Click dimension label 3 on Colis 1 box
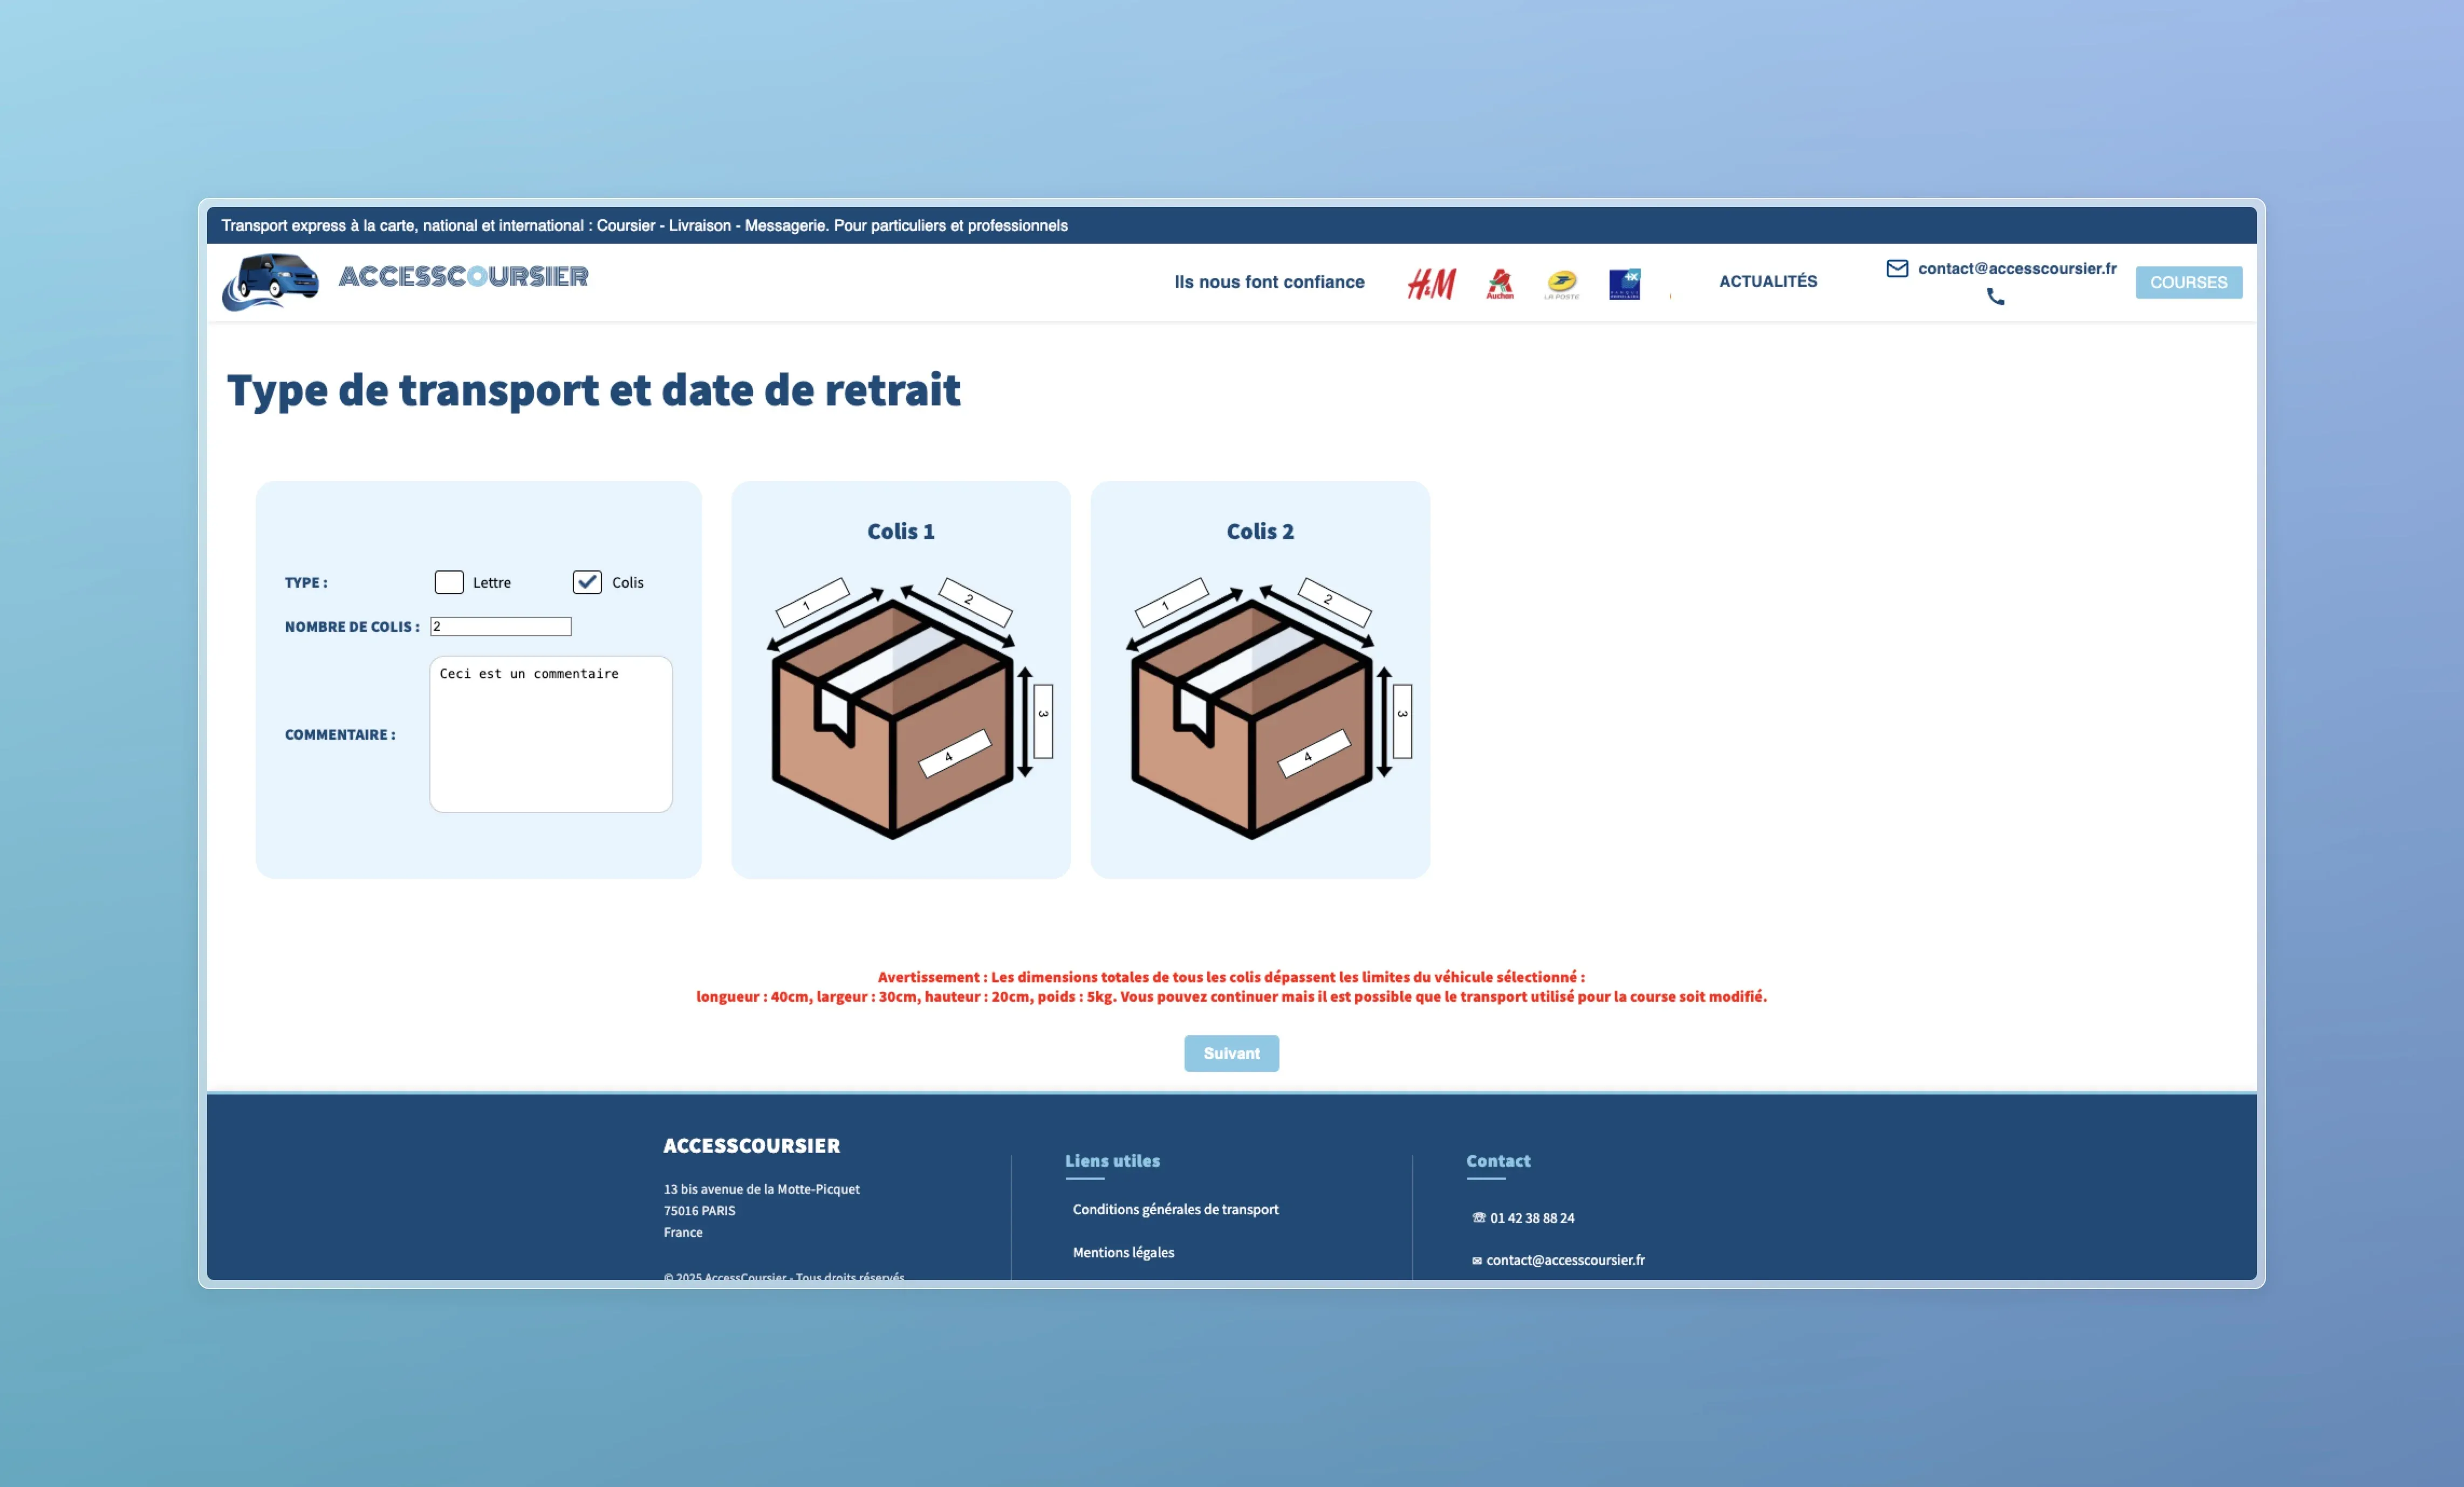 [1043, 720]
